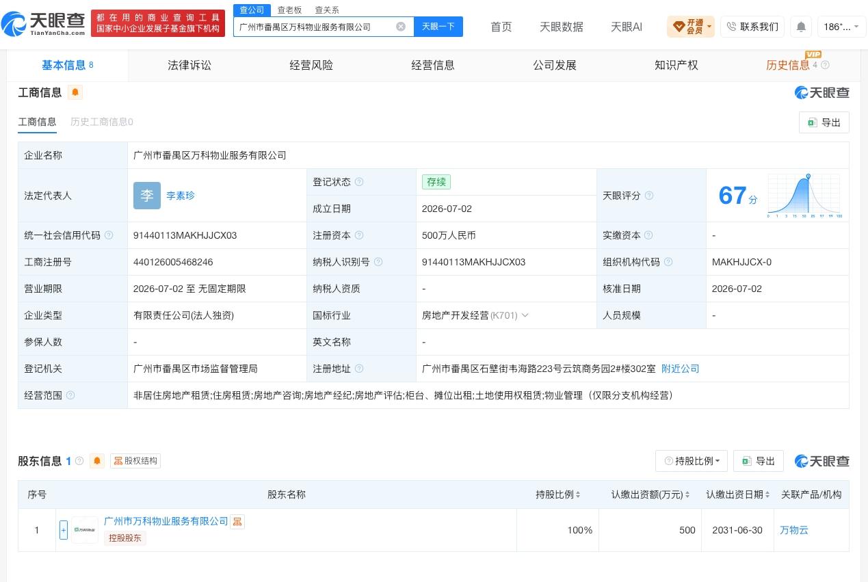Screen dimensions: 868x582
Task: Select organization code MAKHJJCX-0
Action: 741,262
